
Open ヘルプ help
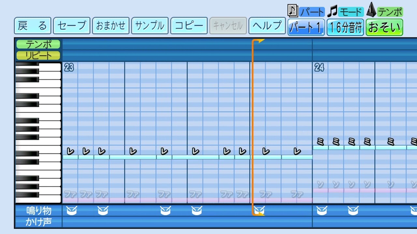point(267,26)
